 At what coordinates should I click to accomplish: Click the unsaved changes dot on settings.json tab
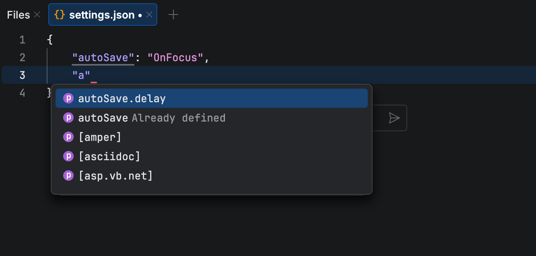[x=140, y=14]
